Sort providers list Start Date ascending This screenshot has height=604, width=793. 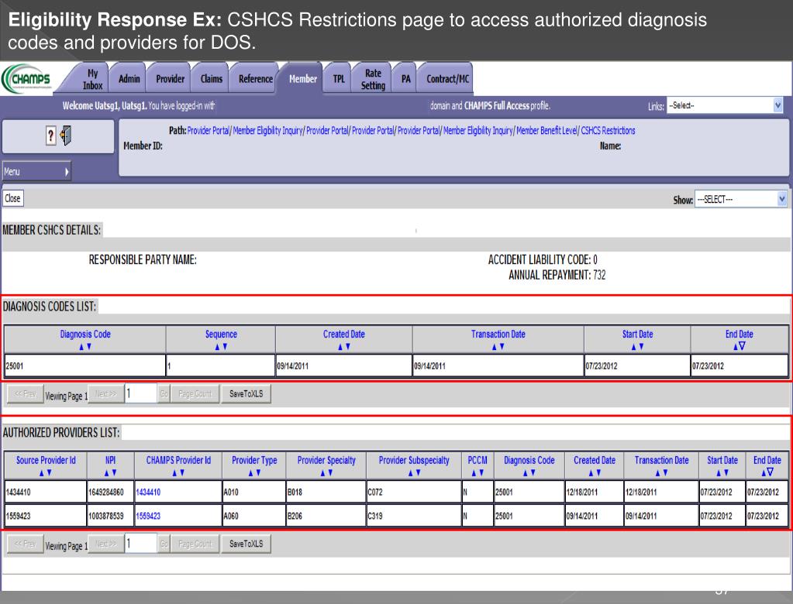[718, 473]
